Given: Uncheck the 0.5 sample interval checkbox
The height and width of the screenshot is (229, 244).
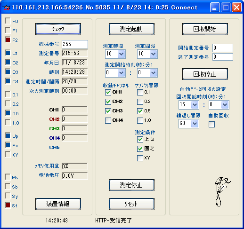Looking at the screenshot, I should click(x=140, y=111).
